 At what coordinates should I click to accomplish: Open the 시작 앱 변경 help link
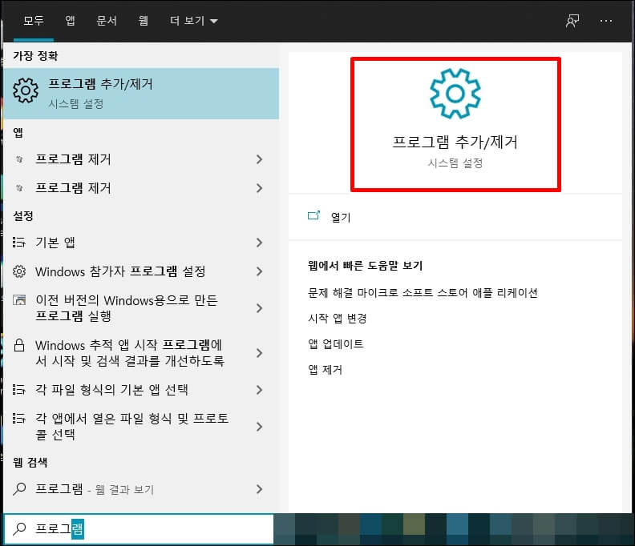[337, 319]
